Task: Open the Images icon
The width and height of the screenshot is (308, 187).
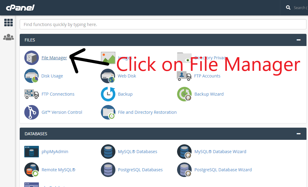Action: (x=108, y=58)
